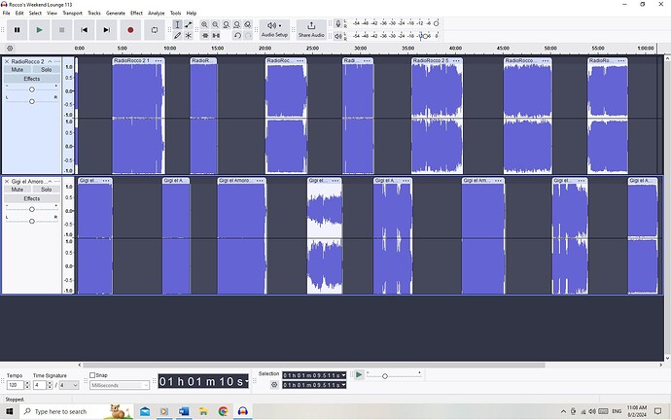Open Chrome from the taskbar
The width and height of the screenshot is (671, 420).
(223, 411)
